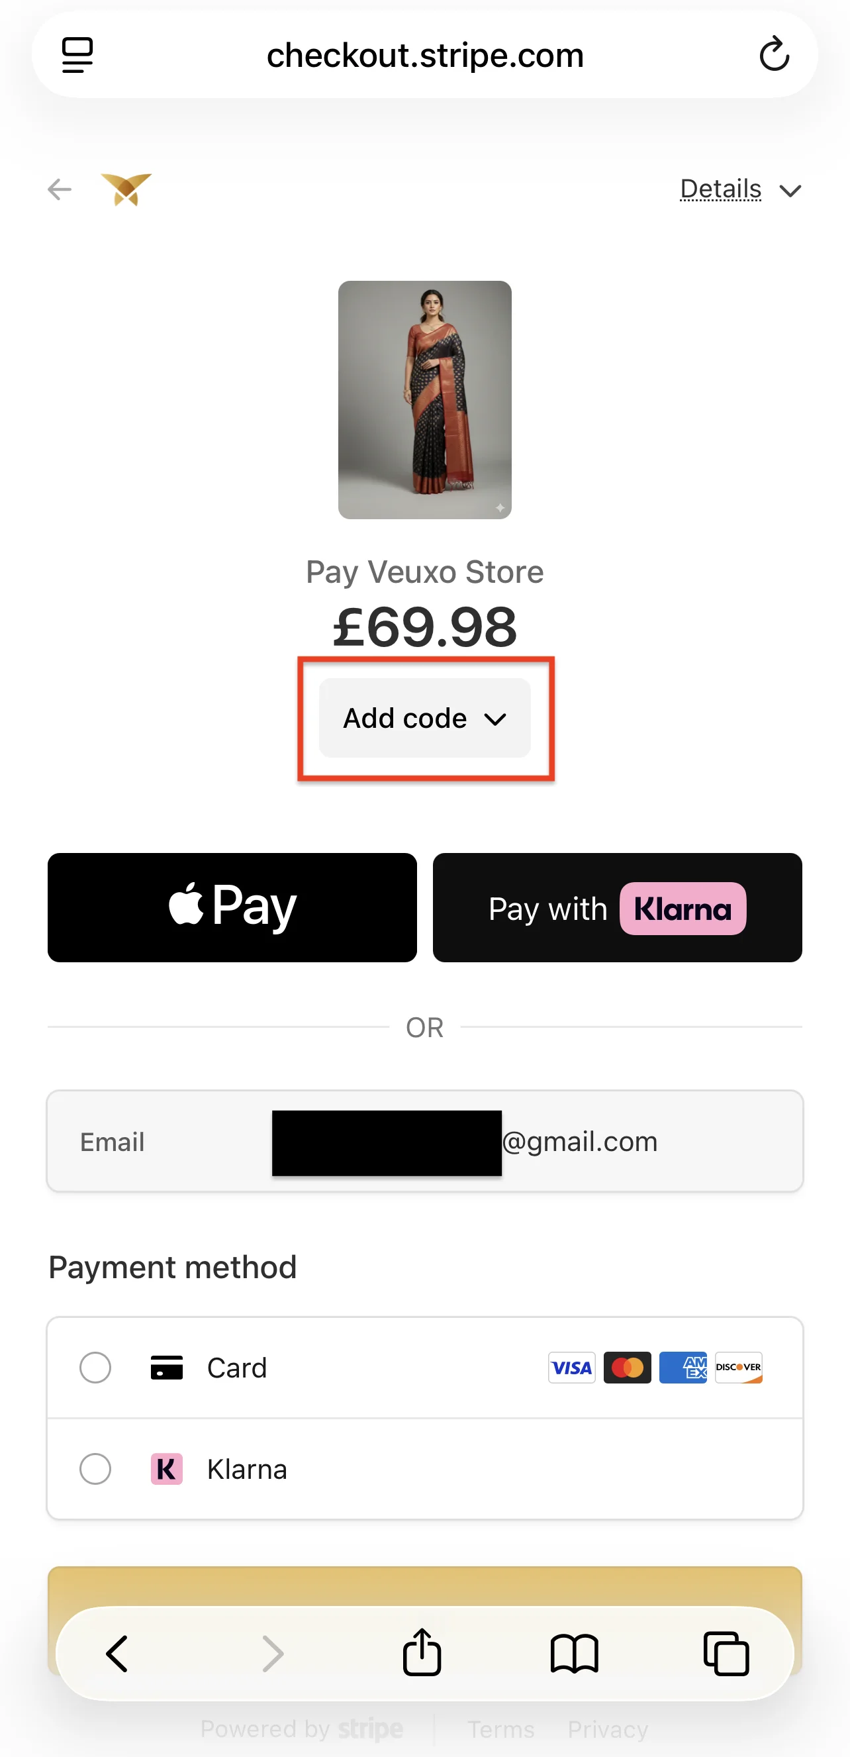Click the Veuxo Store logo

(x=128, y=189)
